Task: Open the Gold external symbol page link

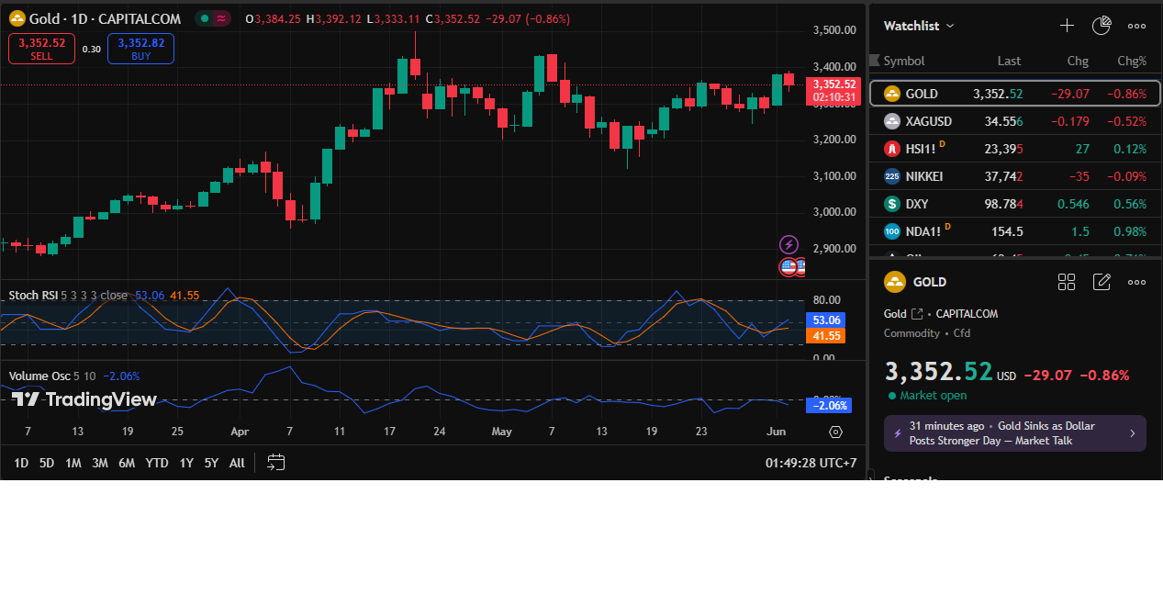Action: (x=917, y=314)
